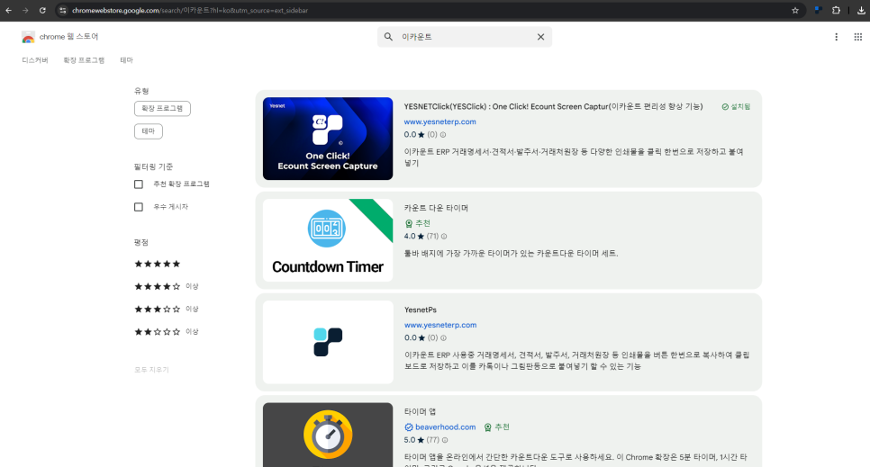This screenshot has height=467, width=870.
Task: Open the 테마 navigation tab
Action: coord(126,60)
